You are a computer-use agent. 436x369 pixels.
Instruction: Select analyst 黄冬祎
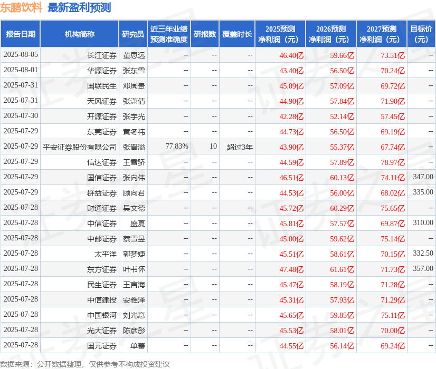point(134,132)
